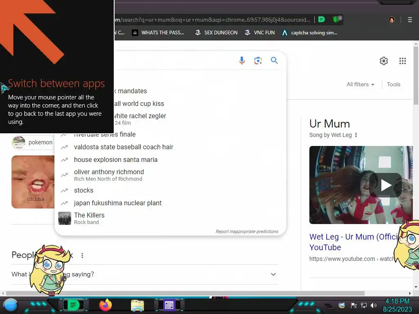Select the 'stocks' suggestion

point(170,191)
